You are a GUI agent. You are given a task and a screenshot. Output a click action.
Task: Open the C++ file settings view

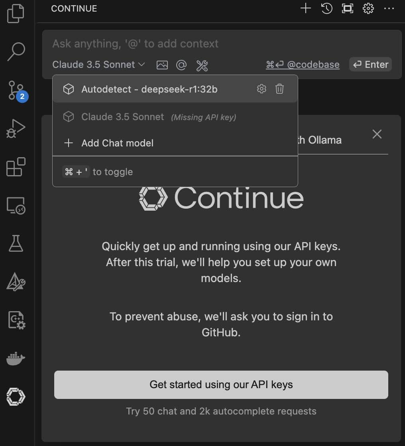click(x=16, y=320)
